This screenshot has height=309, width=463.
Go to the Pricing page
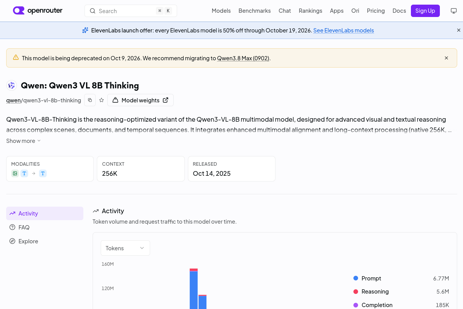tap(376, 11)
